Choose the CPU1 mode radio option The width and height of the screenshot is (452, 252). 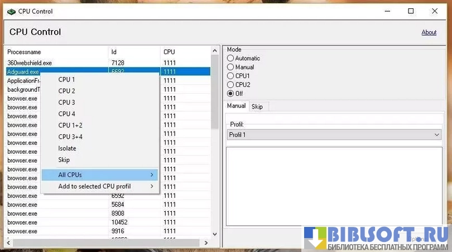230,76
